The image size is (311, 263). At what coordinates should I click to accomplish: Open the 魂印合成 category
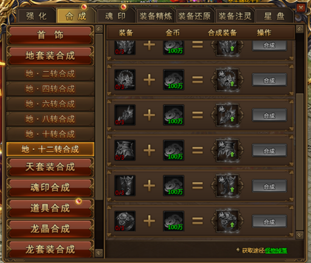[50, 187]
